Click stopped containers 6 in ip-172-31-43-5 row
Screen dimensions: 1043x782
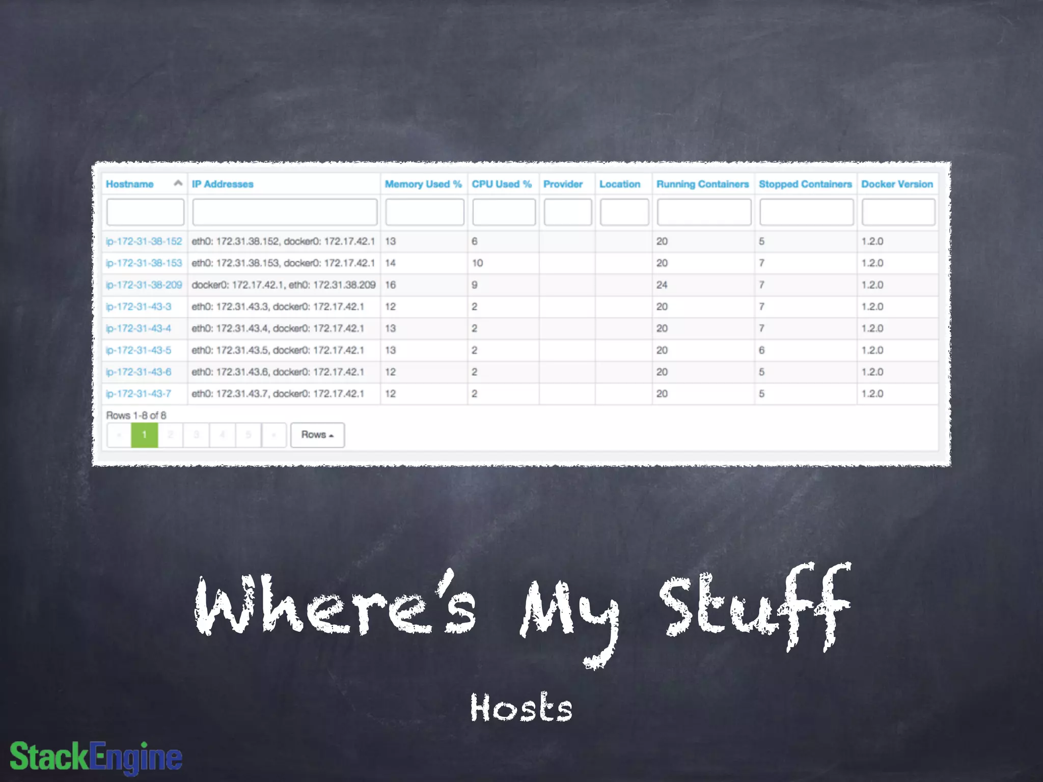[762, 350]
